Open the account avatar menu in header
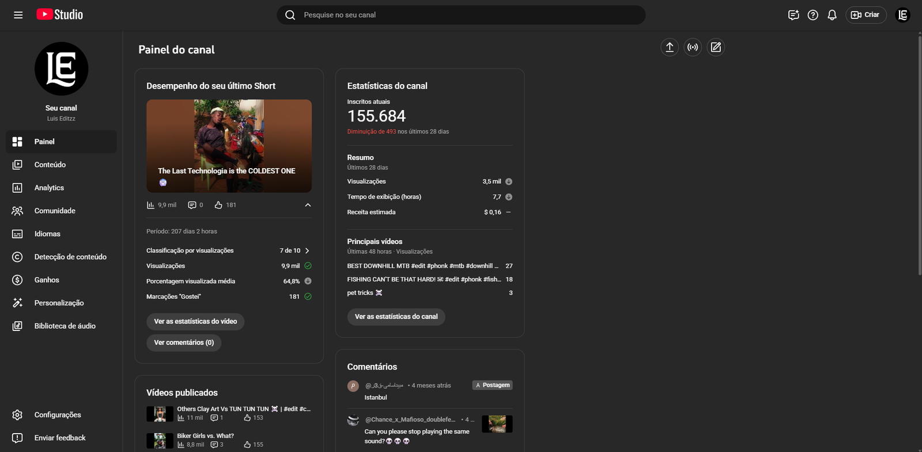The image size is (922, 452). click(903, 15)
